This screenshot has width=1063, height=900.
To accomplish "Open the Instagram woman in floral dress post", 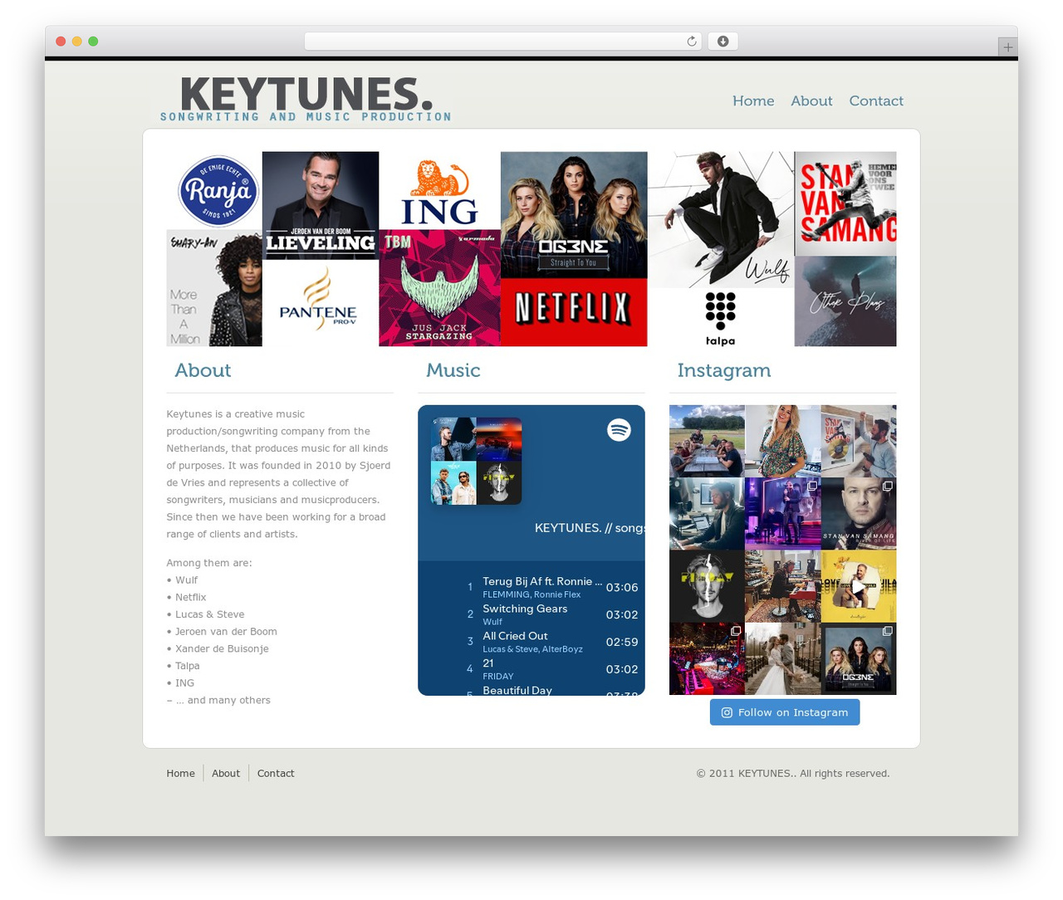I will 782,441.
